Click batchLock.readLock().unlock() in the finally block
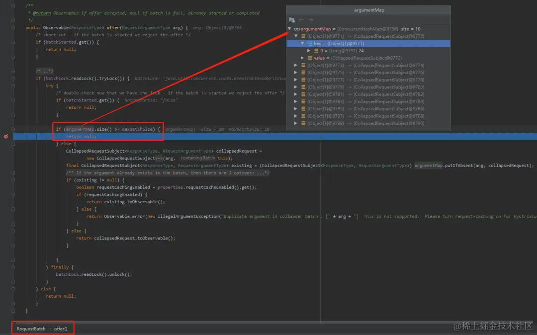The height and width of the screenshot is (335, 537). tap(94, 274)
